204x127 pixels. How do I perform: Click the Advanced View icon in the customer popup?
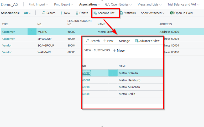[137, 41]
